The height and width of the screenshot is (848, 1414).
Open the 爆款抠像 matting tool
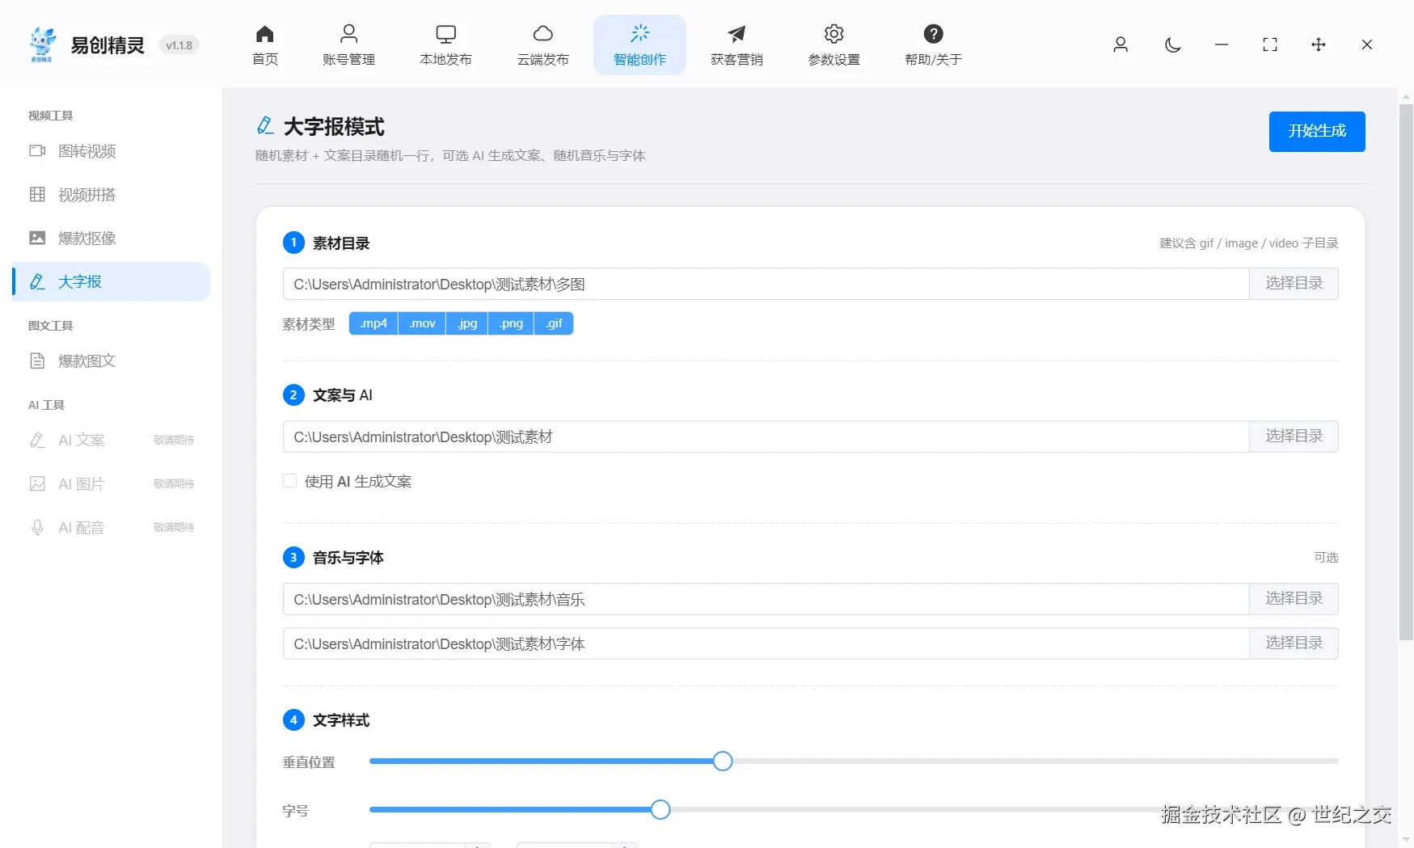[87, 238]
